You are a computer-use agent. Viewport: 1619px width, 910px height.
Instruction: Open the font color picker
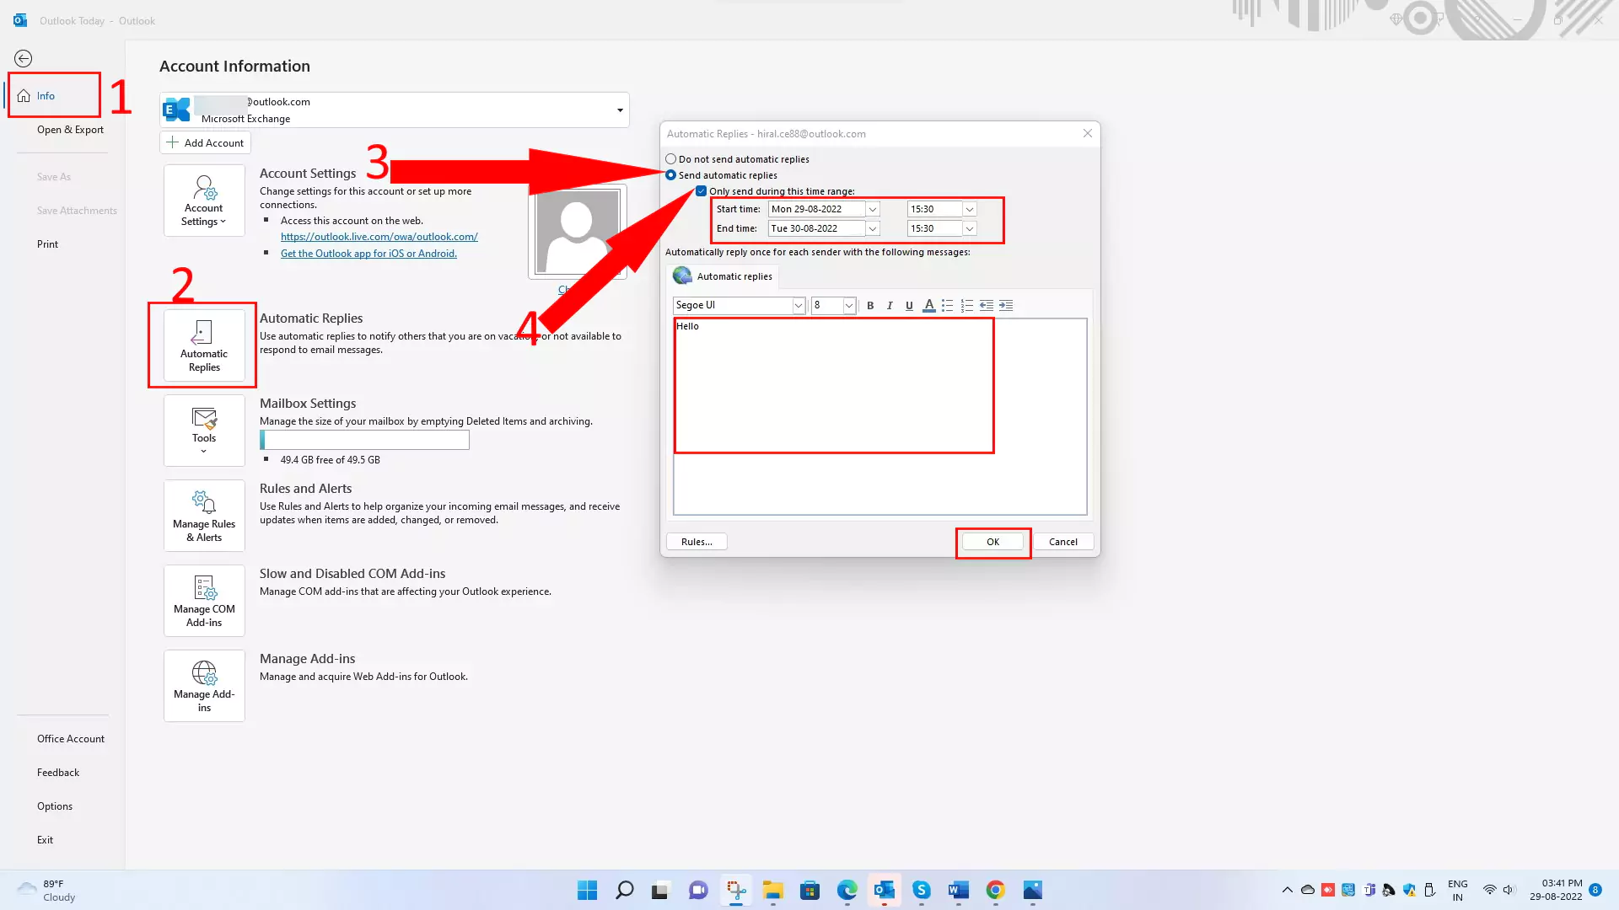[x=928, y=306]
